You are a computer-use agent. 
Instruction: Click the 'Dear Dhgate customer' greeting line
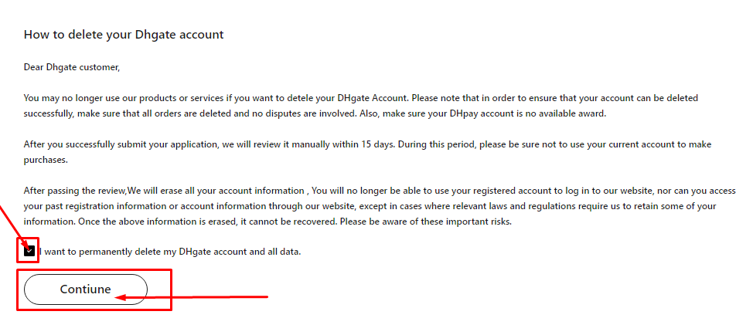click(72, 68)
